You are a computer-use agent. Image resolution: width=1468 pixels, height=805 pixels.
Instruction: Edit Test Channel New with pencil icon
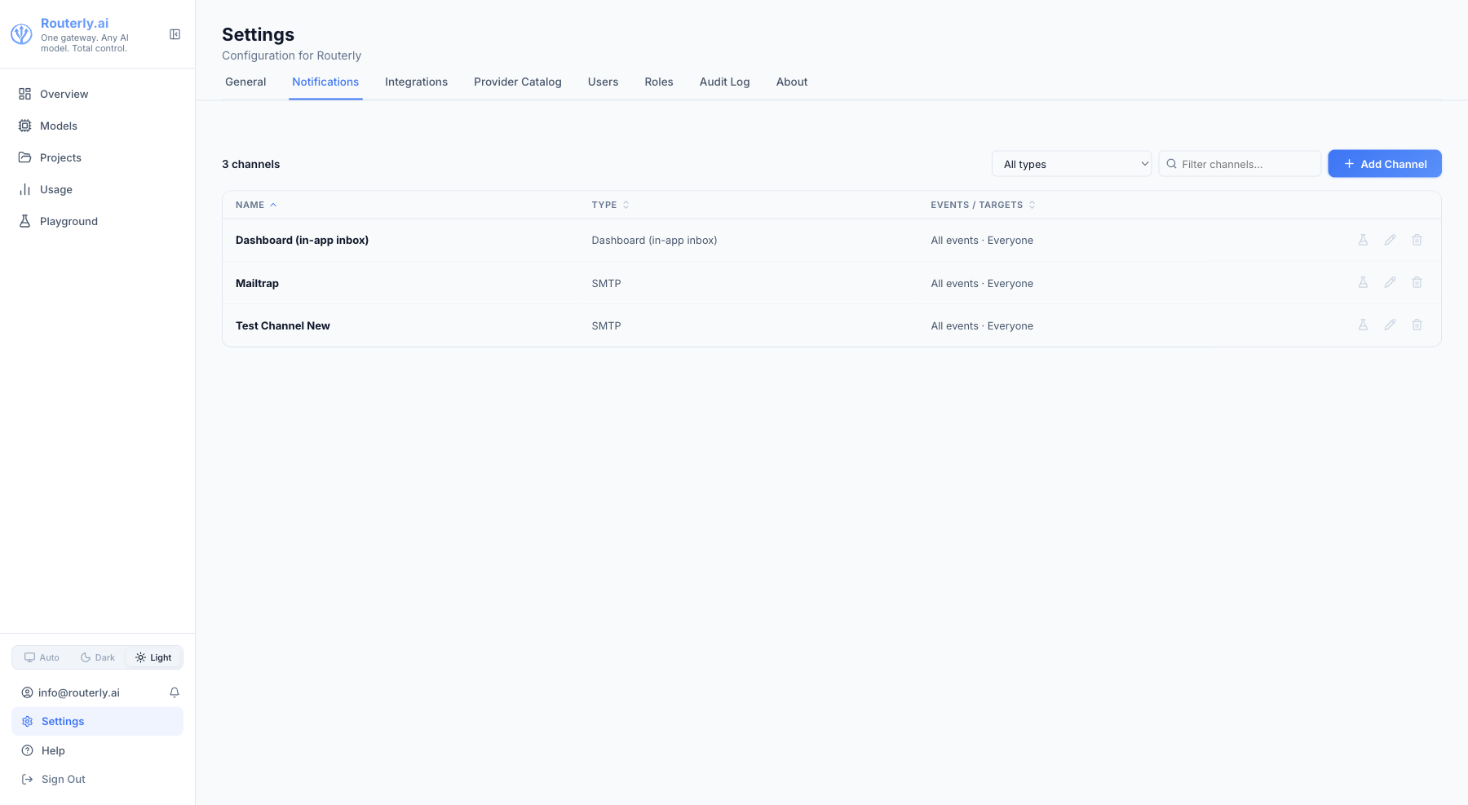point(1390,325)
